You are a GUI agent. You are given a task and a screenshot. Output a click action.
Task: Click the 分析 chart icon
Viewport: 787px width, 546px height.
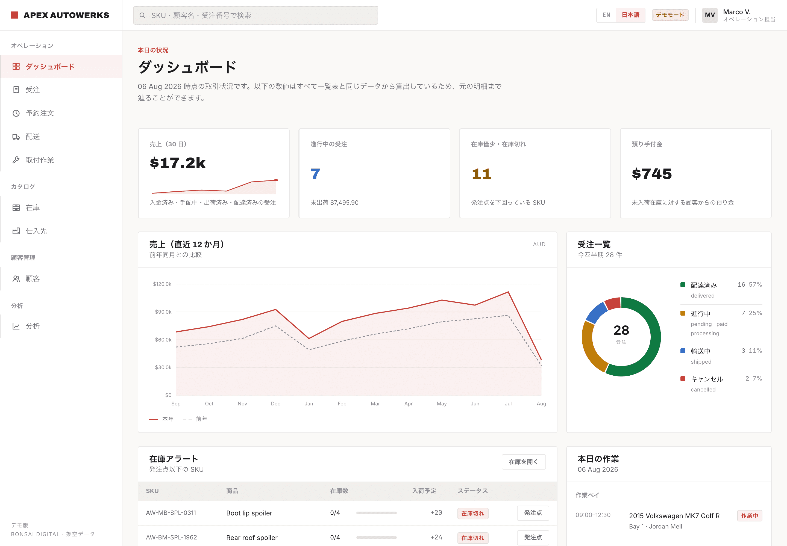pos(16,326)
